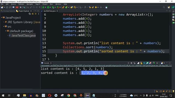Open the Help menu
Screen dimensions: 175x98
pyautogui.click(x=65, y=4)
